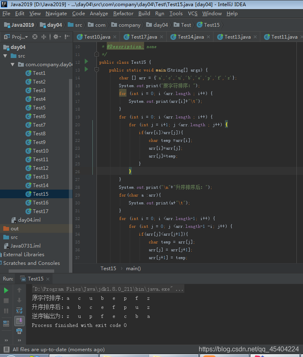Collapse the com.company.day04 package
Image resolution: width=303 pixels, height=357 pixels.
click(12, 65)
